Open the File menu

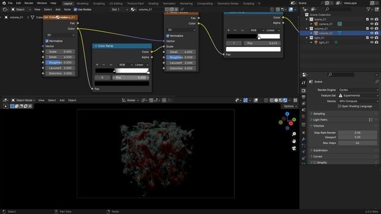point(10,3)
